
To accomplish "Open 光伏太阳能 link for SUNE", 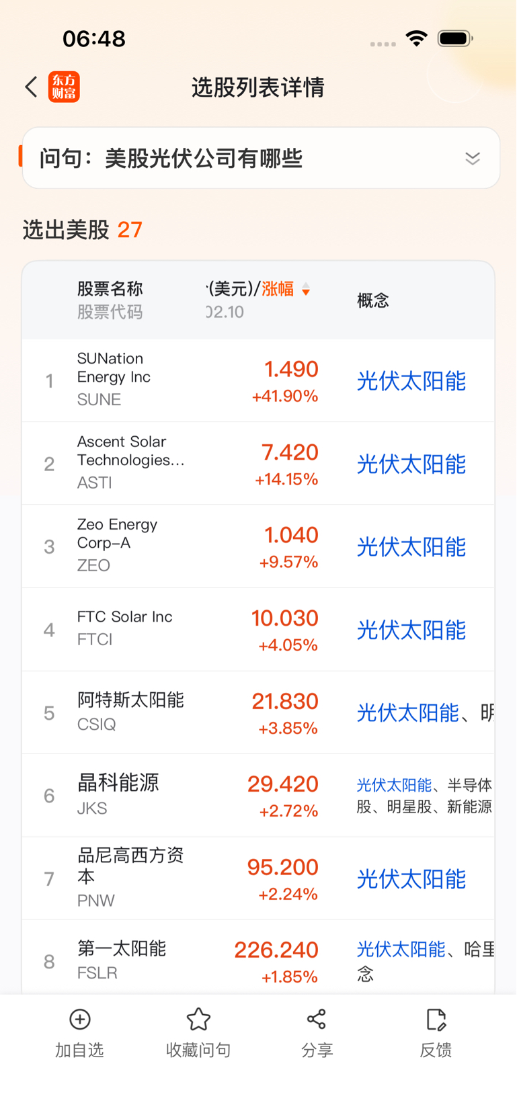I will click(x=411, y=381).
